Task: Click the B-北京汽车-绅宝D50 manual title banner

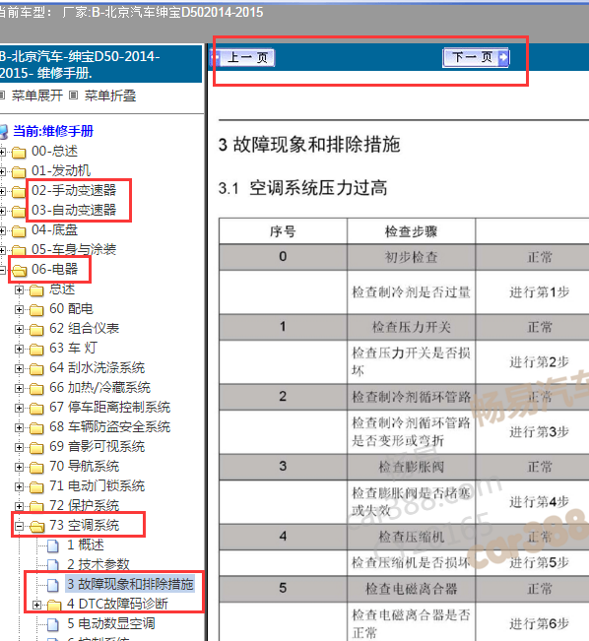Action: [x=101, y=64]
